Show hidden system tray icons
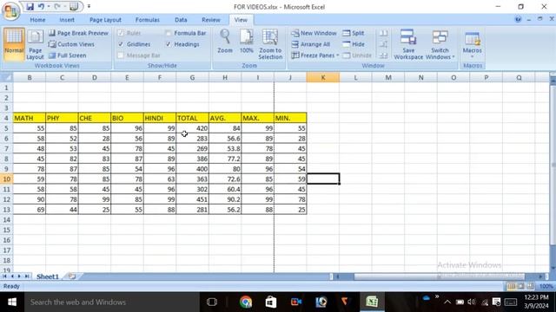 click(x=447, y=302)
